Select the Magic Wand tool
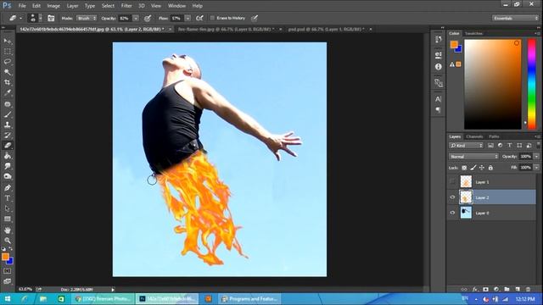The height and width of the screenshot is (305, 543). [8, 72]
